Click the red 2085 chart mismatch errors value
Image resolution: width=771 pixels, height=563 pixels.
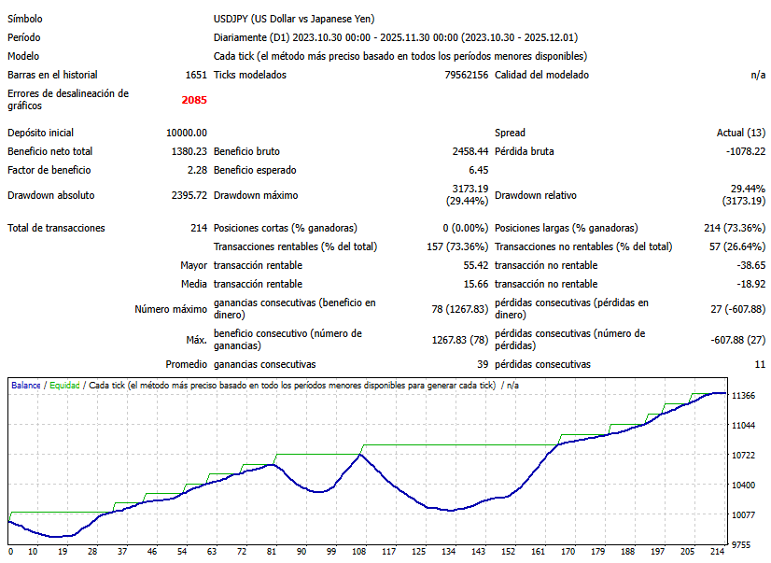click(194, 100)
